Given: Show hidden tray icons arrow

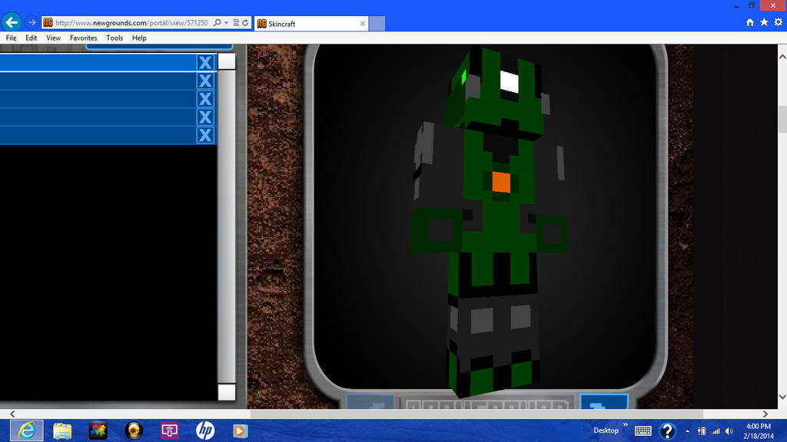Looking at the screenshot, I should point(687,431).
